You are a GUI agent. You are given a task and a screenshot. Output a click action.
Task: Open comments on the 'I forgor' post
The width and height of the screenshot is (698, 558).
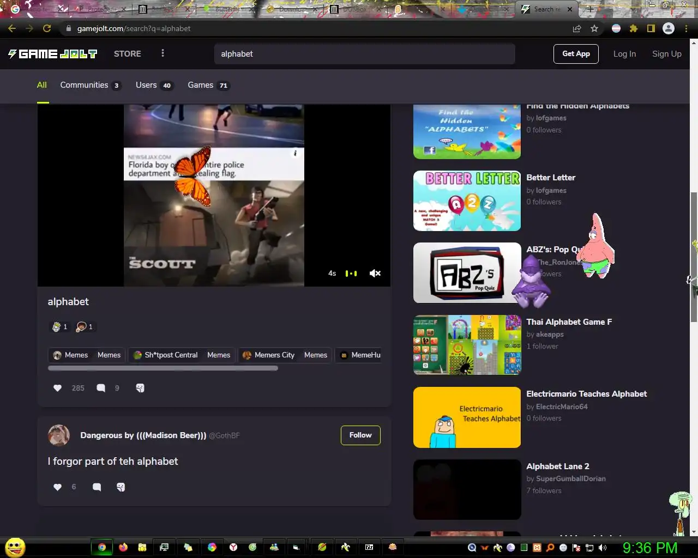(x=97, y=487)
